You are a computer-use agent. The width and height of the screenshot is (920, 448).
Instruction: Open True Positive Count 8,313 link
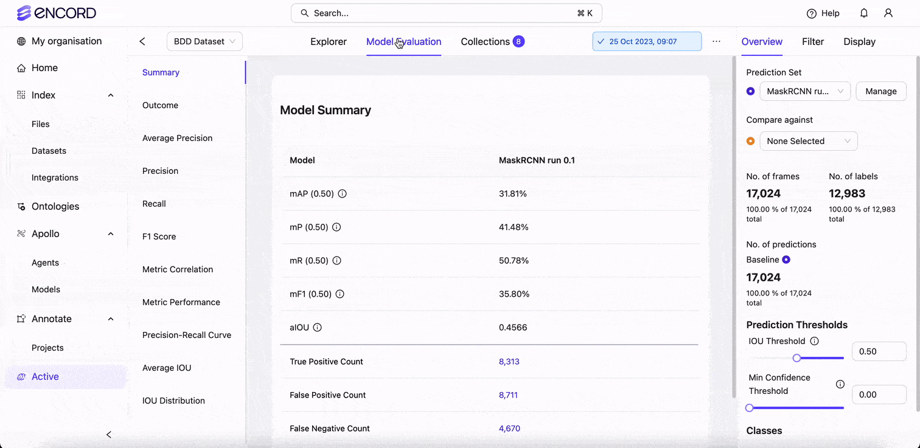coord(509,362)
